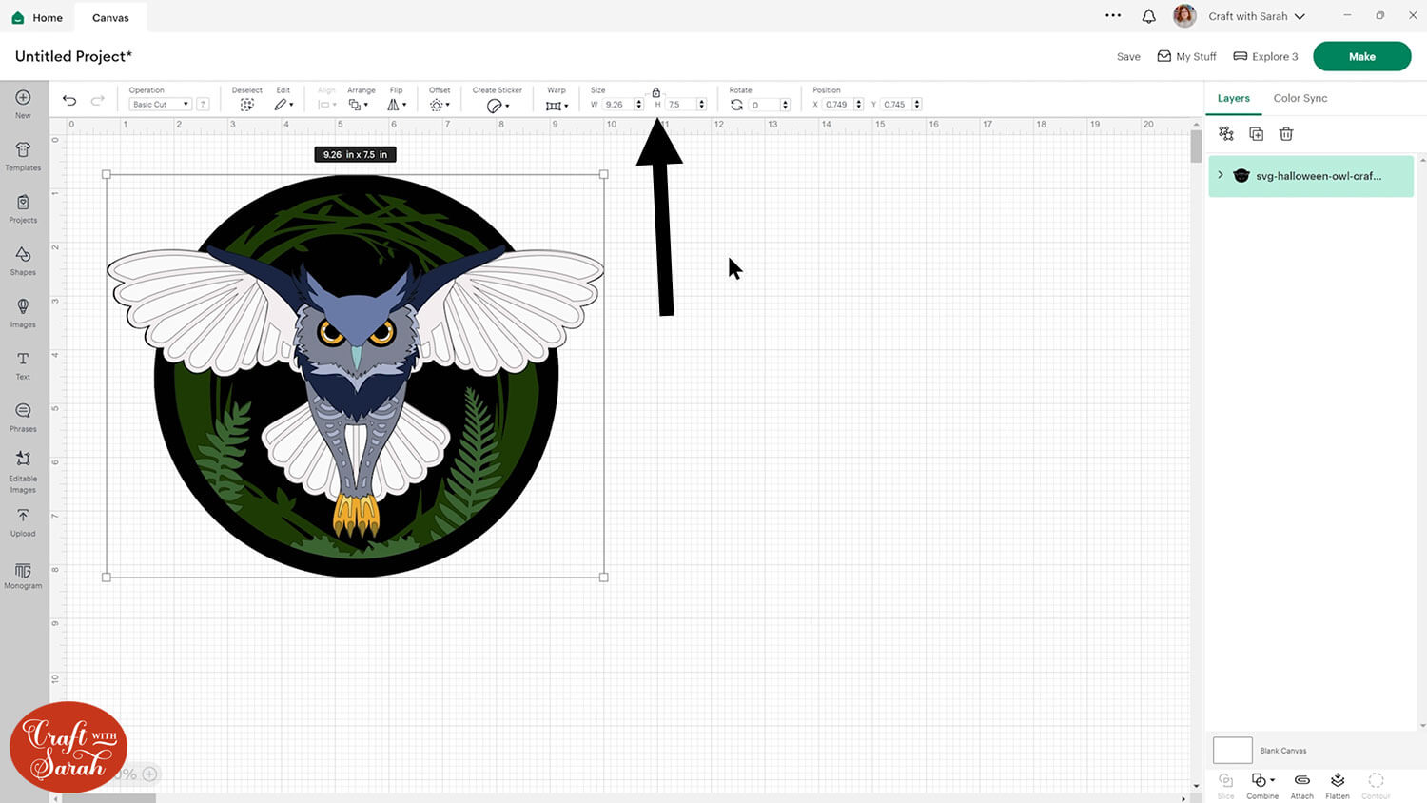
Task: Delete the selected layer with trash icon
Action: pyautogui.click(x=1286, y=134)
